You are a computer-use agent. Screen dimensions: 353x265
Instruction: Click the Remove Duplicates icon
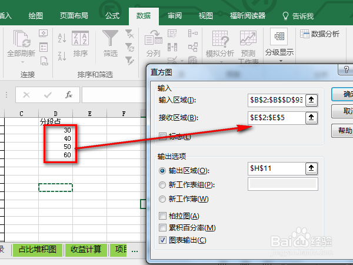(172, 47)
